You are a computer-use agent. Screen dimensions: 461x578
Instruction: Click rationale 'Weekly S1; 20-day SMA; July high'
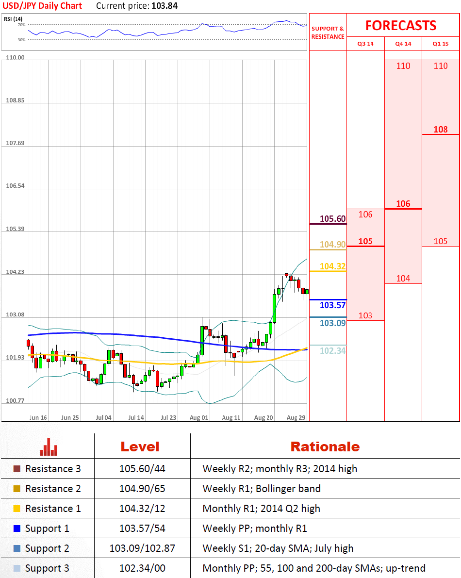click(x=278, y=548)
